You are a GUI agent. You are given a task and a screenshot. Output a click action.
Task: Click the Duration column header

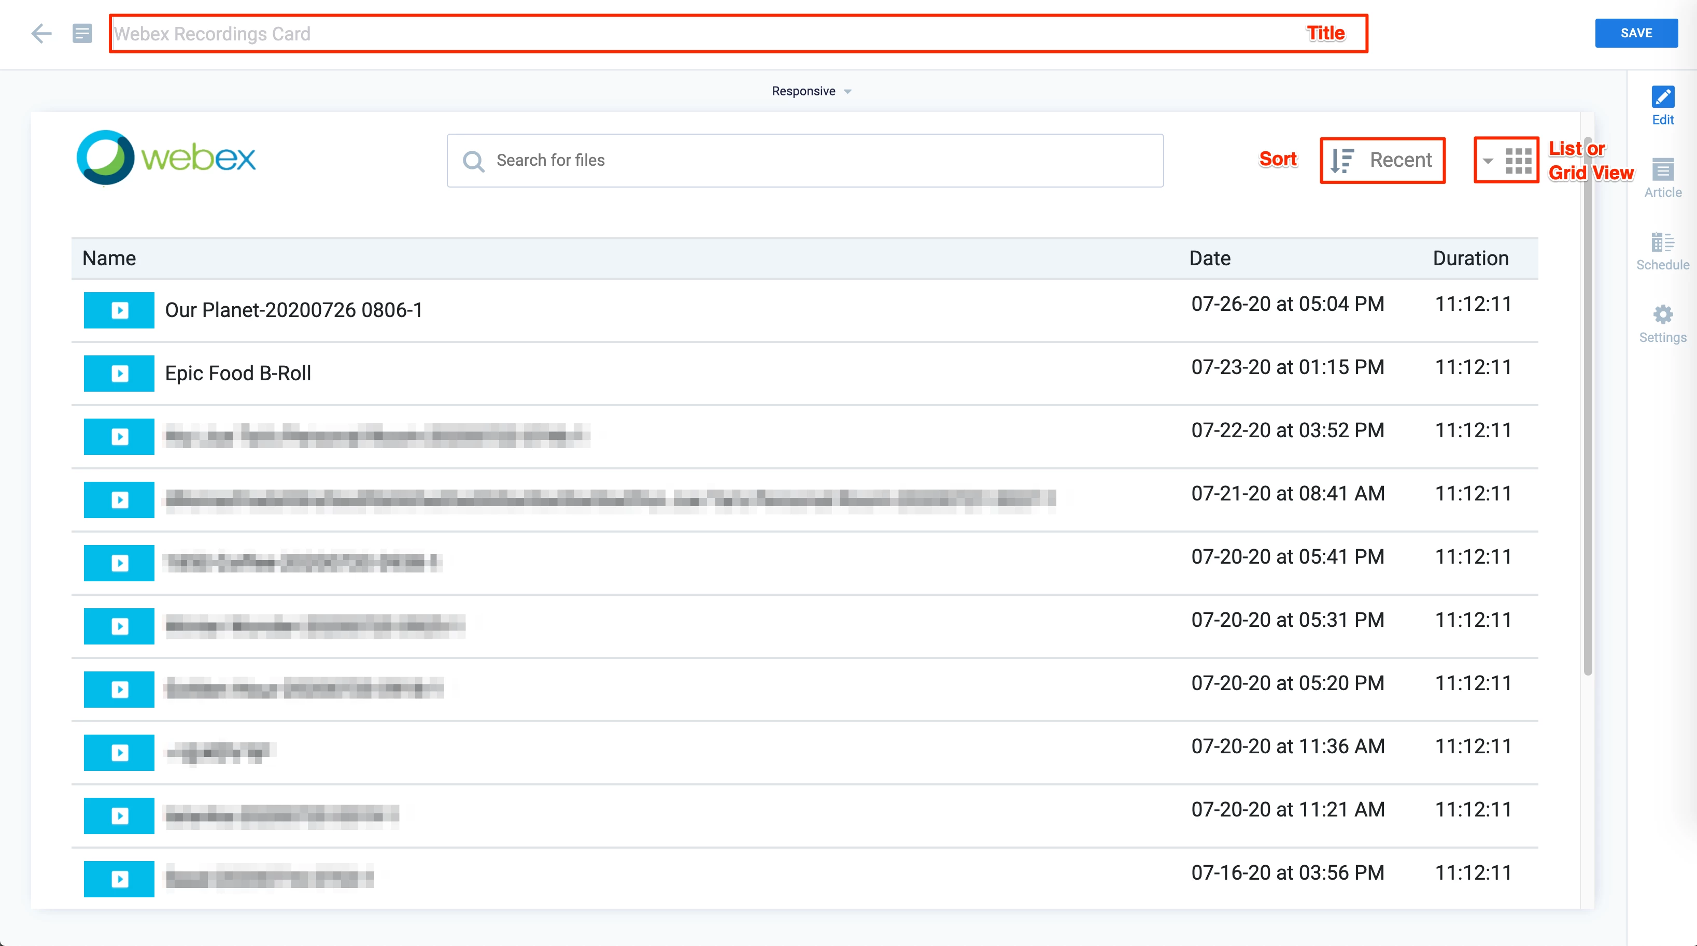point(1470,258)
